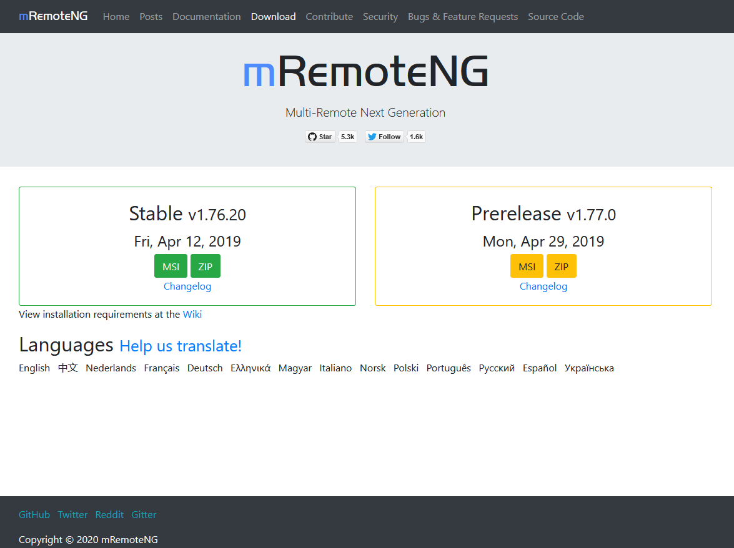Click the Magyar language entry
Image resolution: width=734 pixels, height=548 pixels.
click(295, 368)
